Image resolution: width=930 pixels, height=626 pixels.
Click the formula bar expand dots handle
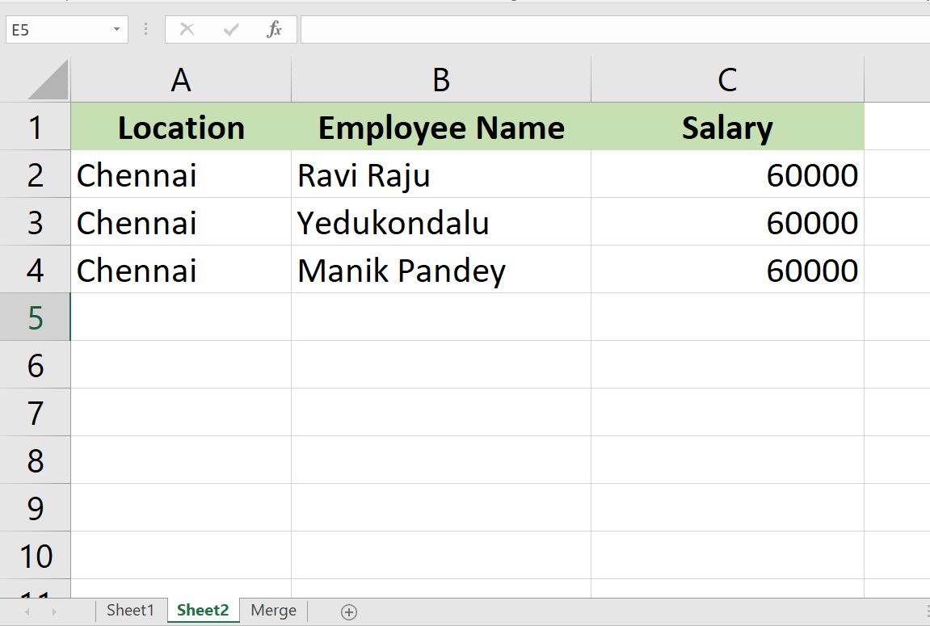pyautogui.click(x=146, y=29)
